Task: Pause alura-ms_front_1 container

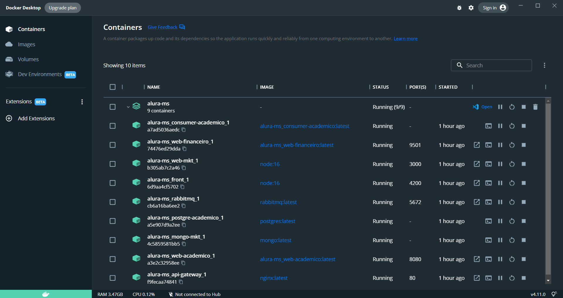Action: coord(500,183)
